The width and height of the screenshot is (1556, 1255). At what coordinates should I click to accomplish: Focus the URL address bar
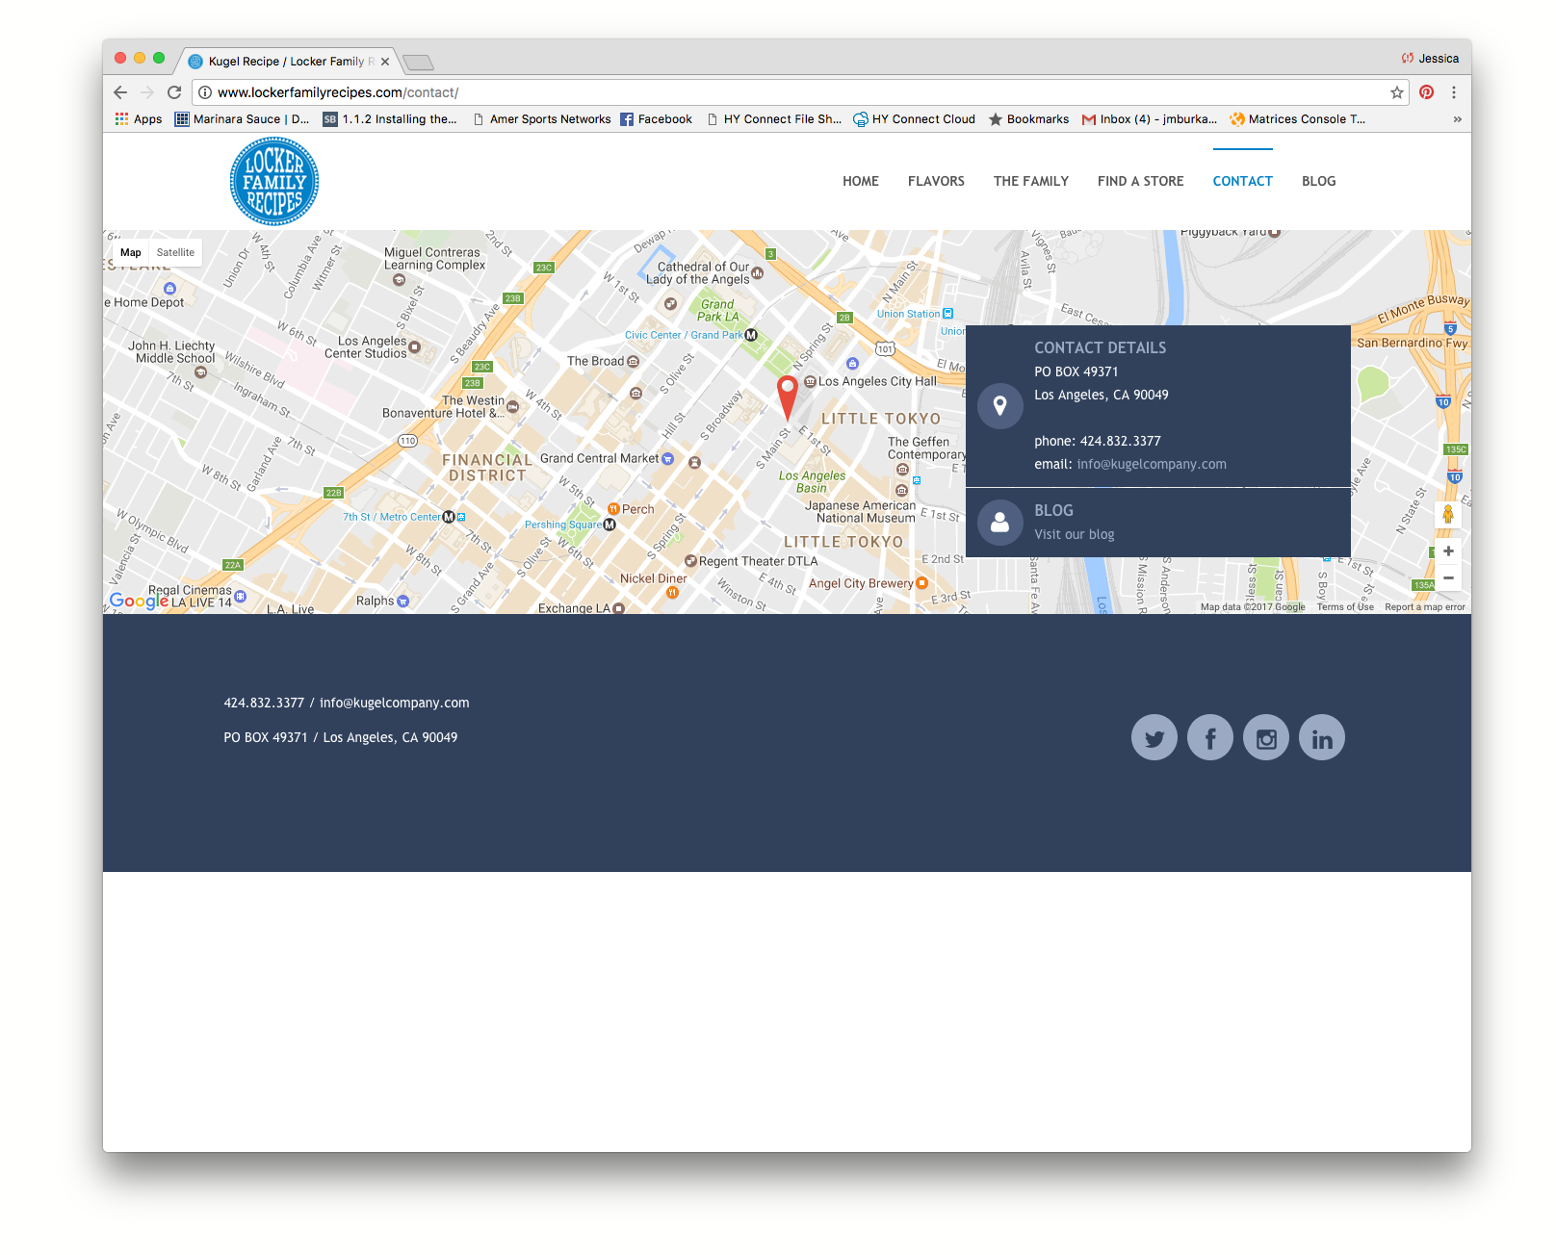coord(799,92)
